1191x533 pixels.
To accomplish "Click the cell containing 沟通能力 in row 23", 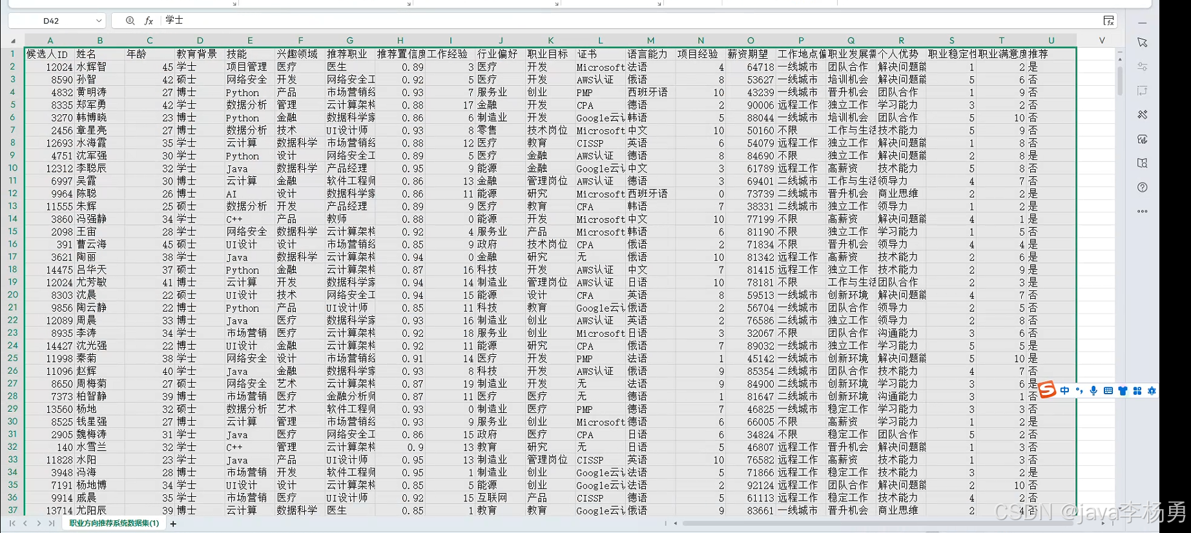I will click(901, 333).
